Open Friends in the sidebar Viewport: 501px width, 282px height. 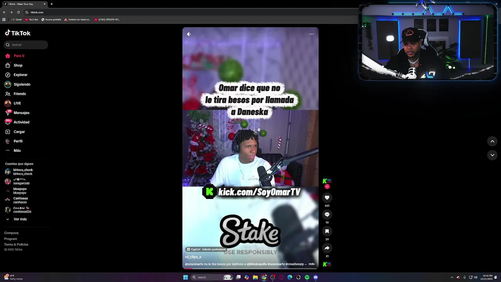tap(15, 94)
